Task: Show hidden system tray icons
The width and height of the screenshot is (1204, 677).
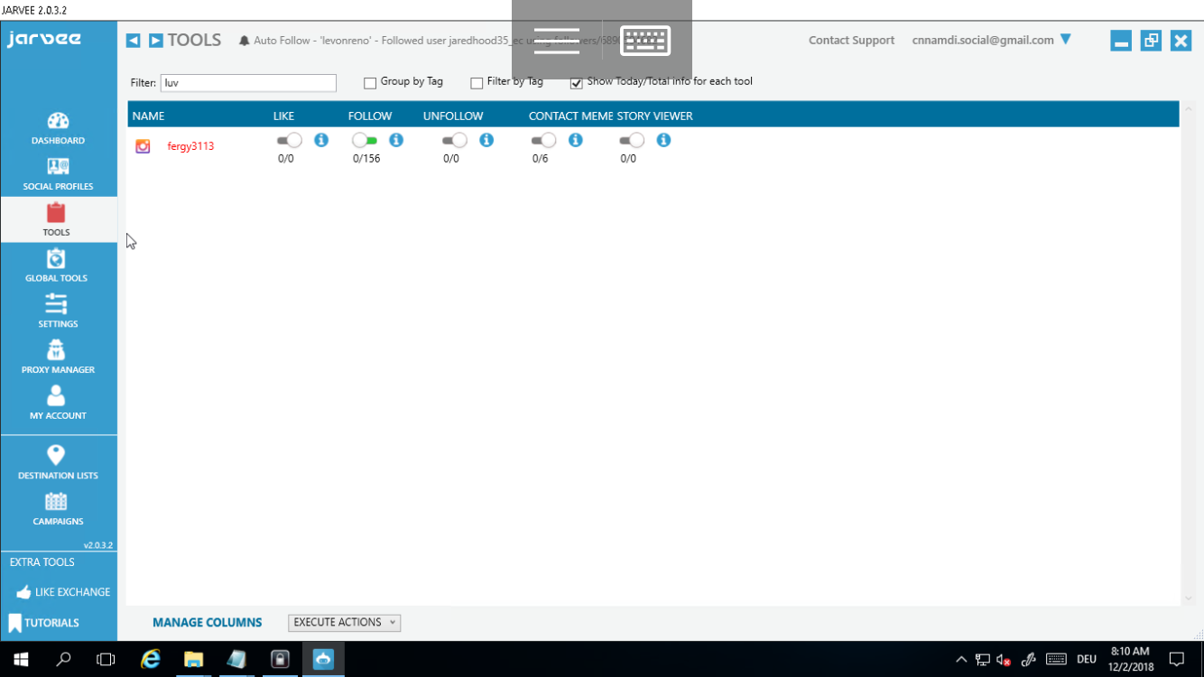Action: pos(960,660)
